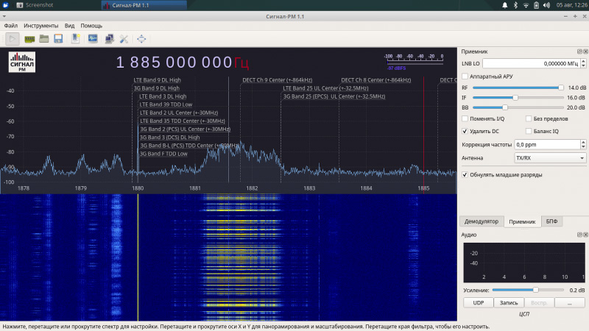
Task: Tick the Поменять I/Q checkbox
Action: 465,118
